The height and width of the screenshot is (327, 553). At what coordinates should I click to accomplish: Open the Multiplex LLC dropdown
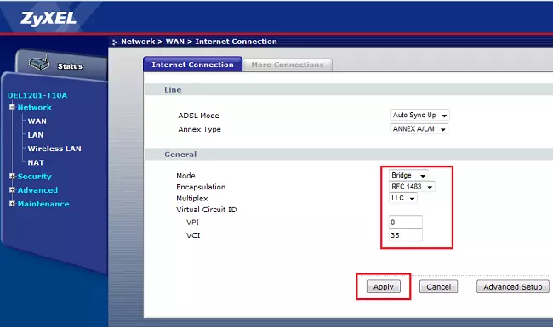point(402,198)
